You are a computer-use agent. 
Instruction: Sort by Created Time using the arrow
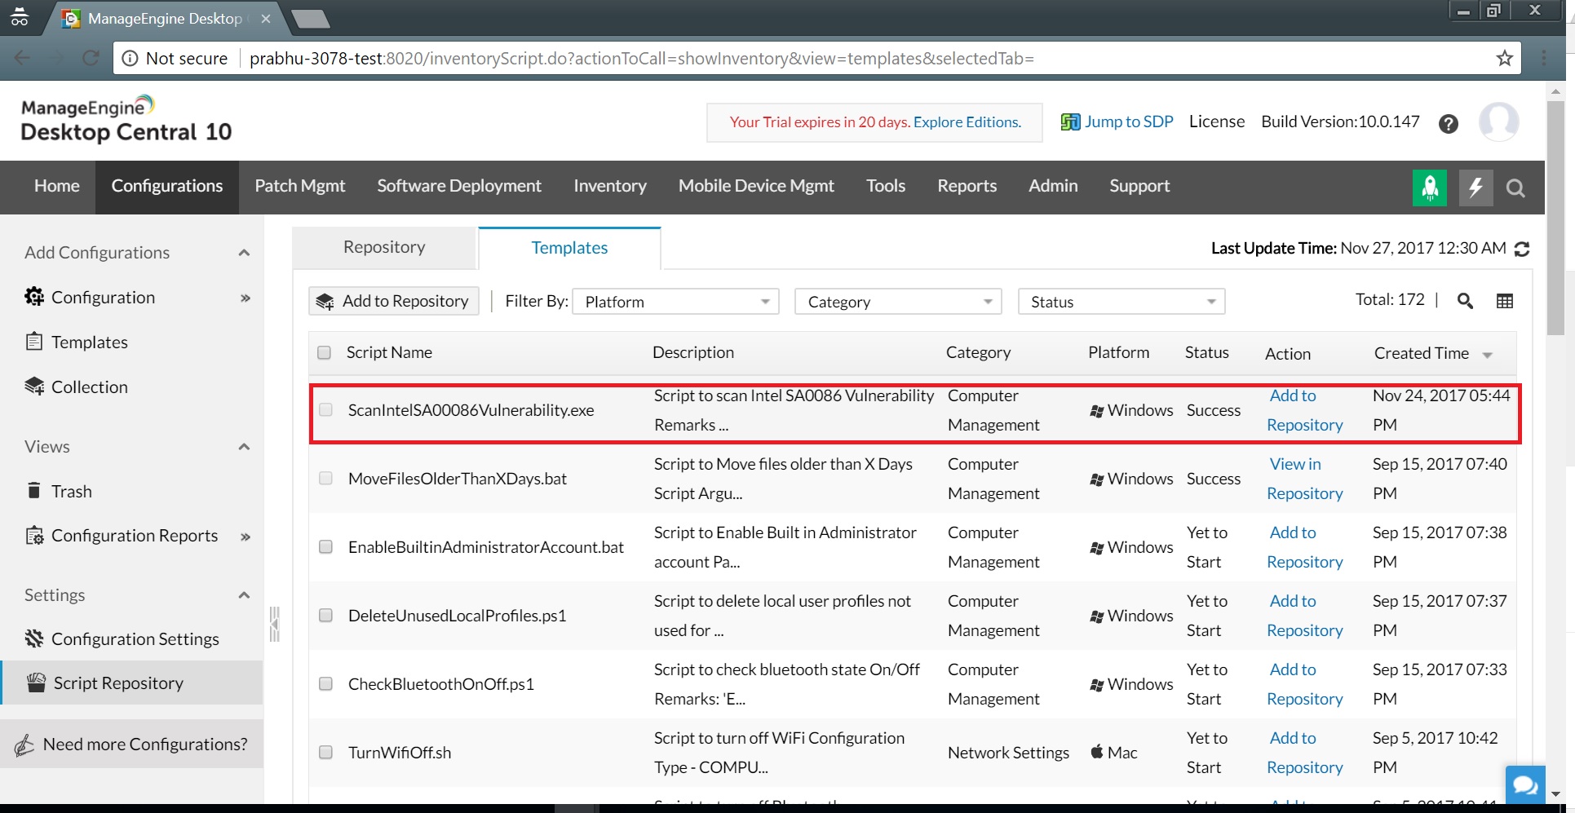point(1487,355)
